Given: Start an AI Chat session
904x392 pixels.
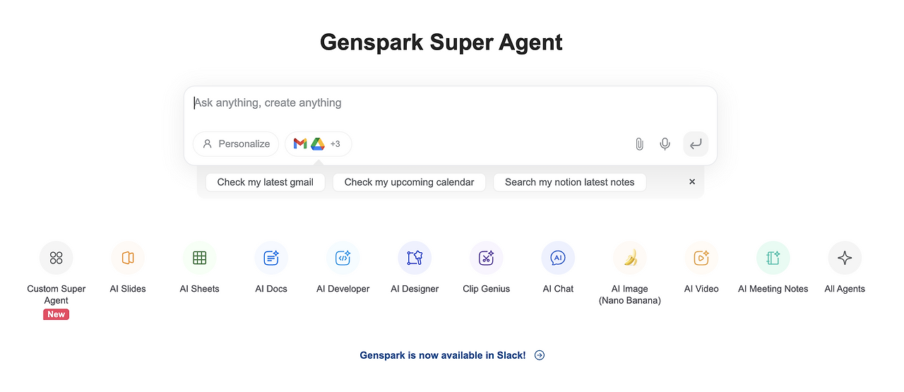Looking at the screenshot, I should point(558,258).
